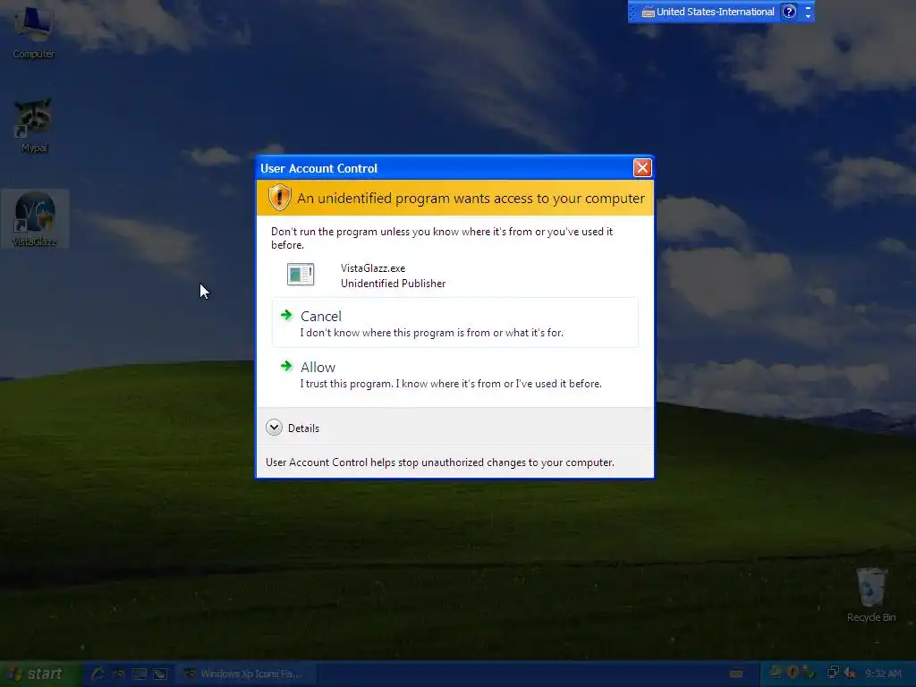Expand the Details chevron
916x687 pixels.
[274, 428]
